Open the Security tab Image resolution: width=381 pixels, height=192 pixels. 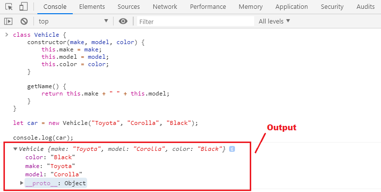[x=332, y=7]
